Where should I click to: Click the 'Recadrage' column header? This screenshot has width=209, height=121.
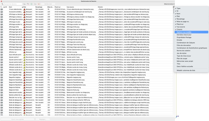tap(39, 7)
